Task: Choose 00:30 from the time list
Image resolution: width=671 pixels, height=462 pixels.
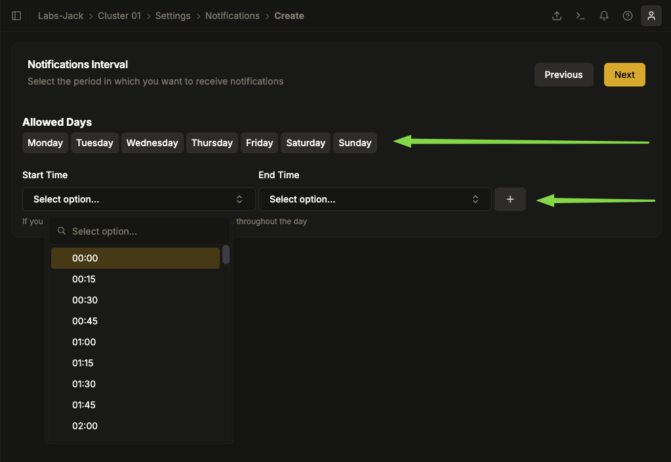Action: pyautogui.click(x=135, y=300)
